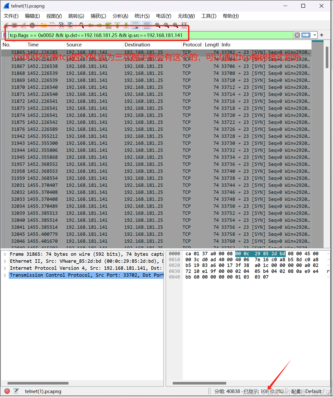Select the find packet magnifier icon

point(82,25)
